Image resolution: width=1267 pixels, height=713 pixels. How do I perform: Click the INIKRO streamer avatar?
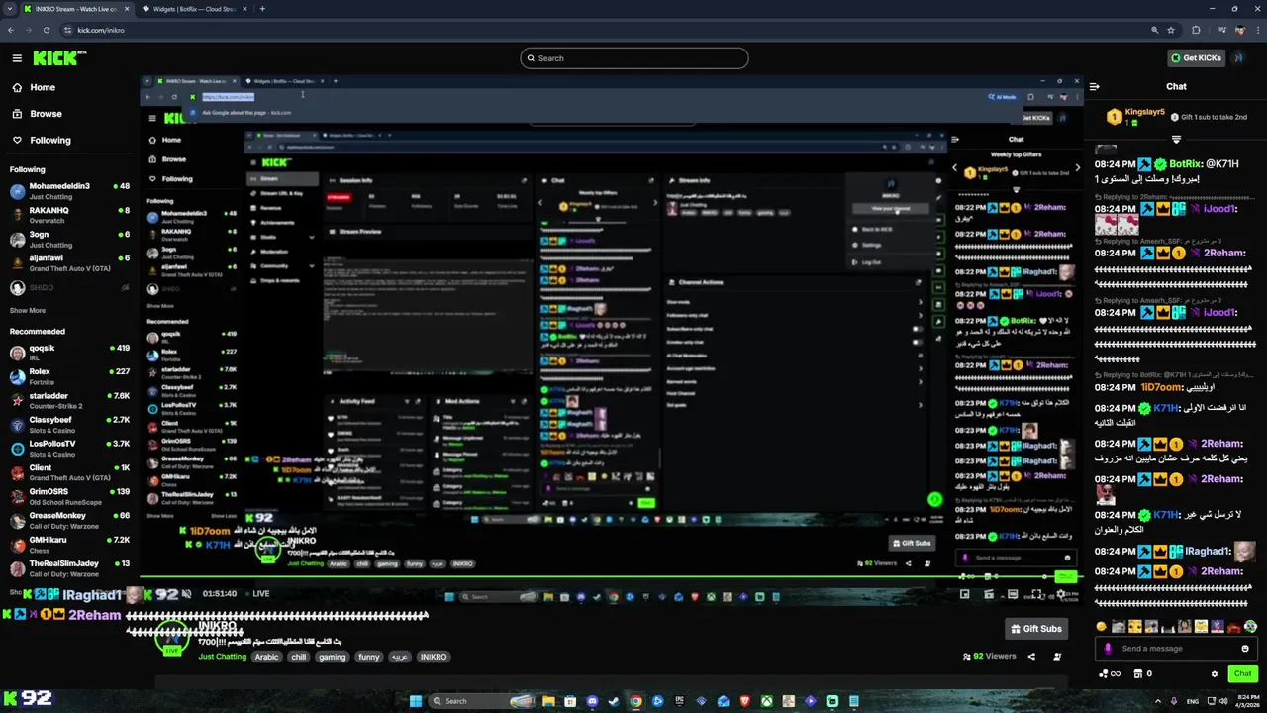[172, 637]
